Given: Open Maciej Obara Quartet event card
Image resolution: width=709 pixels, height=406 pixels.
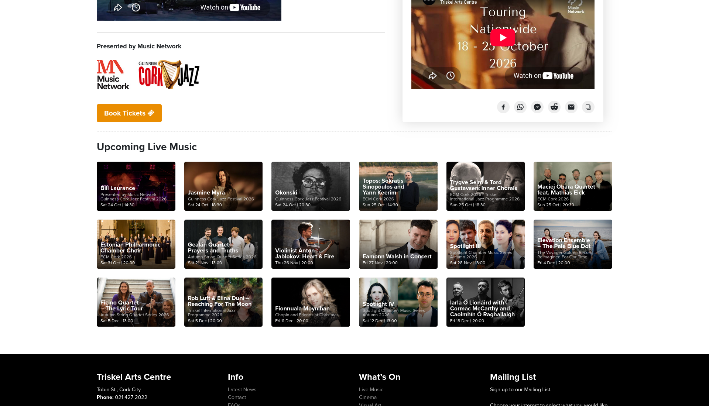Looking at the screenshot, I should click(x=573, y=186).
